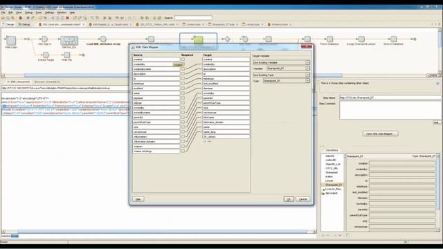Select the SP_Library target field
Screen dimensions: 443x249
coord(226,137)
